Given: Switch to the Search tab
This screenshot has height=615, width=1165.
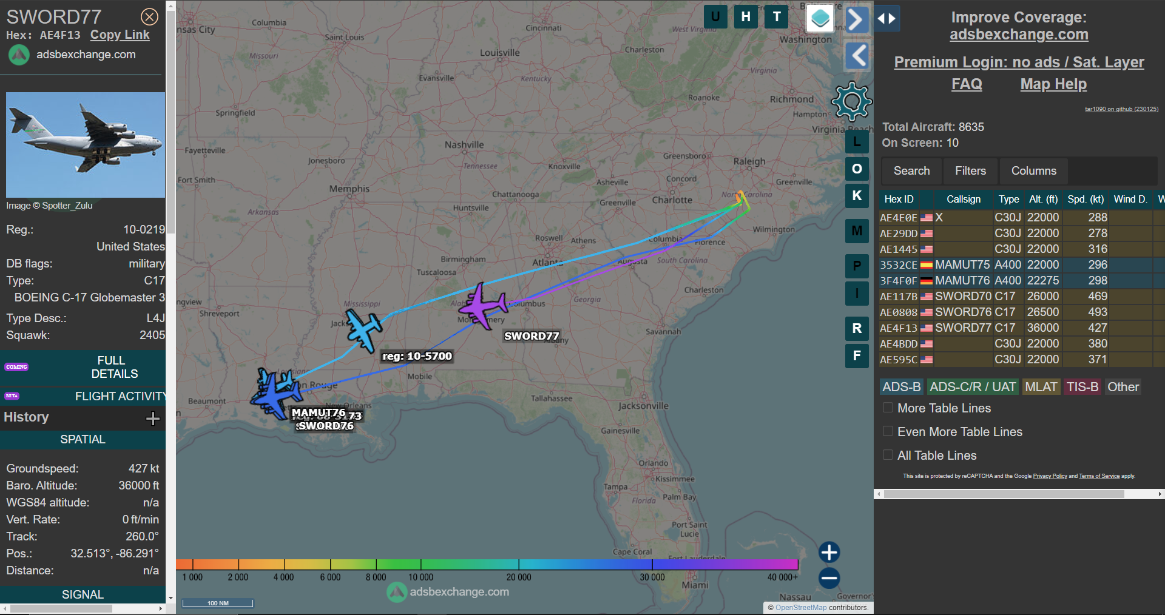Looking at the screenshot, I should pos(911,171).
